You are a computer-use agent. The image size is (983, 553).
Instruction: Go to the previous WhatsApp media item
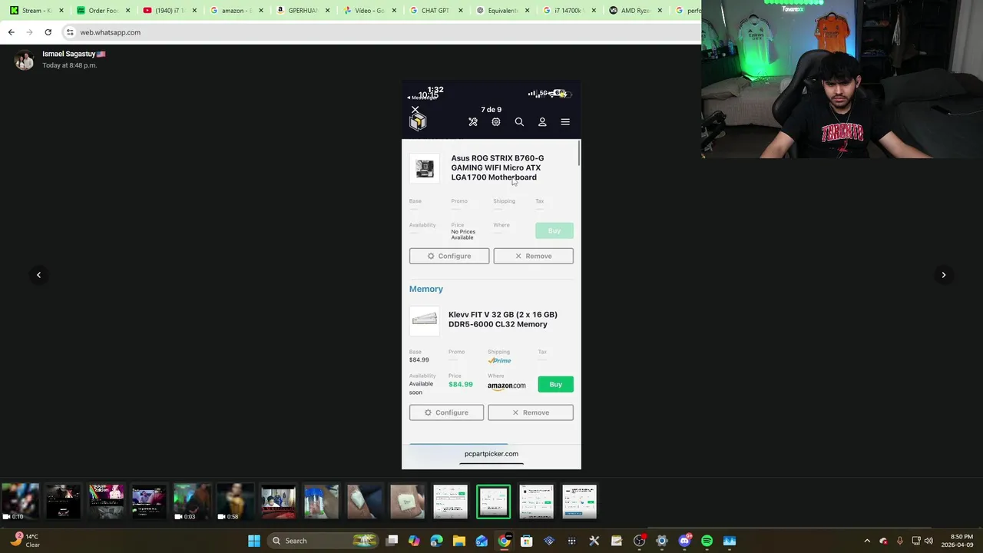(x=38, y=275)
